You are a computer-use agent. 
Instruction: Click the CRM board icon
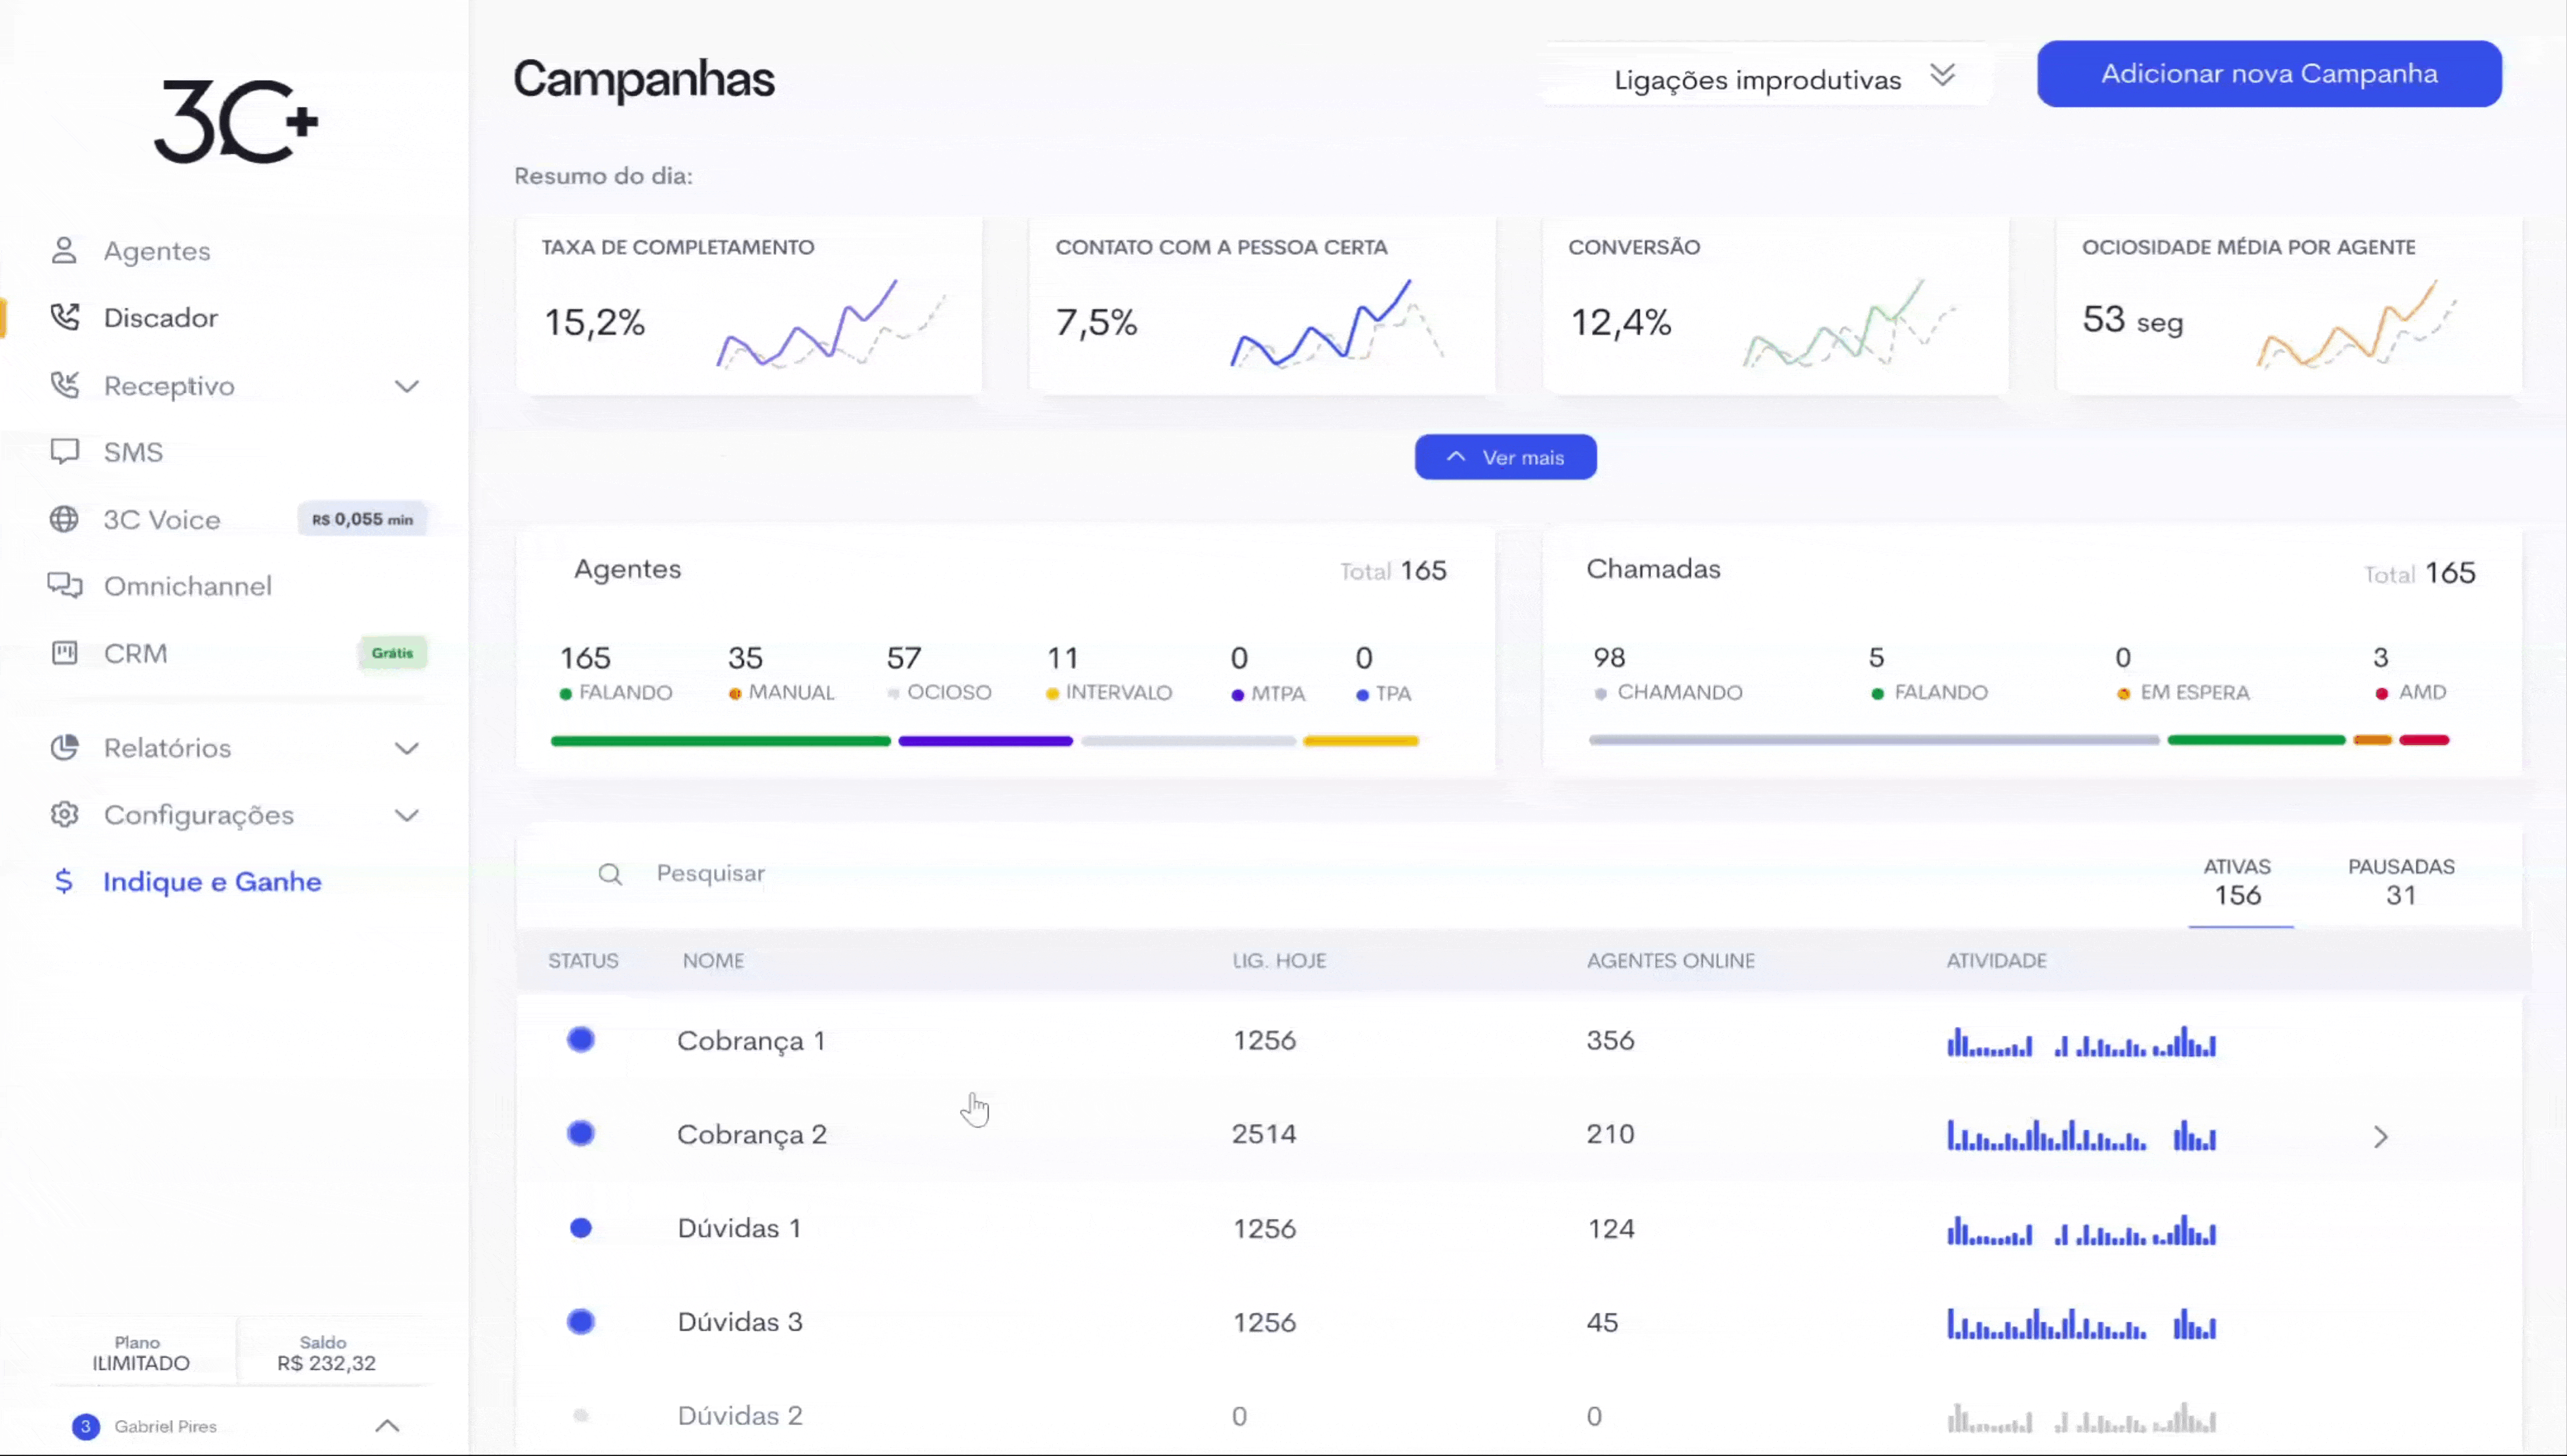[64, 653]
